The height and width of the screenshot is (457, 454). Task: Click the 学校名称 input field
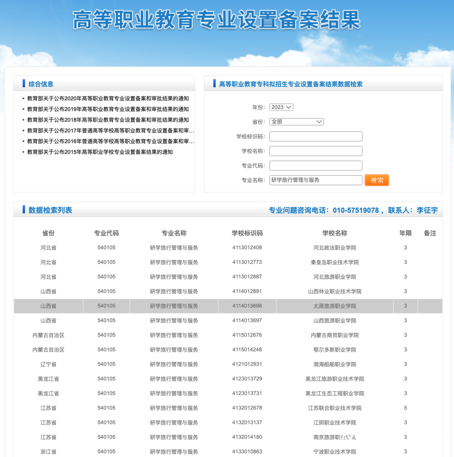[315, 150]
